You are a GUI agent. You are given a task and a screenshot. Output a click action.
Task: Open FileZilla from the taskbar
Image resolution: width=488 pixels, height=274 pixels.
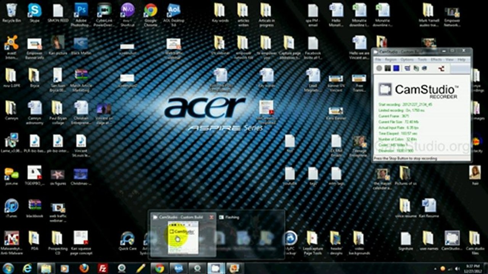[x=103, y=268]
